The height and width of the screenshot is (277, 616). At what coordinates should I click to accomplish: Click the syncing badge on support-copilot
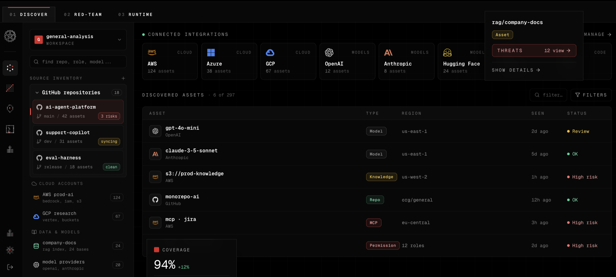tap(109, 141)
